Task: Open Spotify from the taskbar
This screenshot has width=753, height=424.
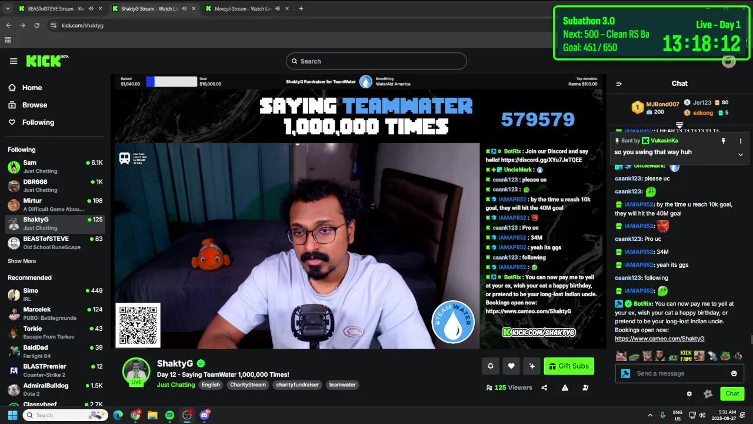Action: tap(169, 415)
